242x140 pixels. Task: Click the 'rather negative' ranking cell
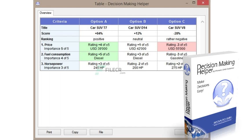pos(177,39)
